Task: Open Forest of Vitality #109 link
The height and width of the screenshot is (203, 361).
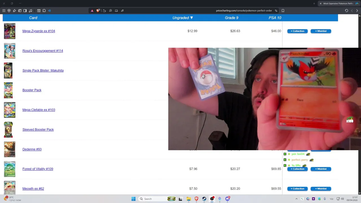Action: click(38, 169)
